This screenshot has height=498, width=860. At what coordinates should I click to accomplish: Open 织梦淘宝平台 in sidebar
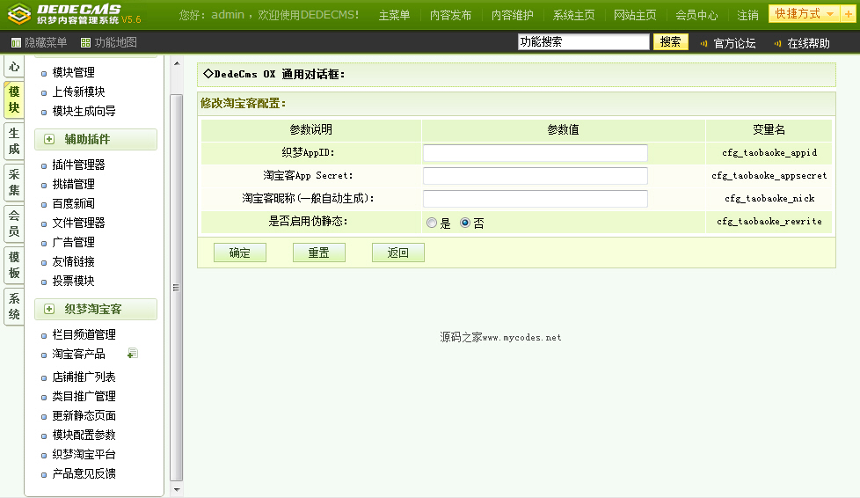84,455
